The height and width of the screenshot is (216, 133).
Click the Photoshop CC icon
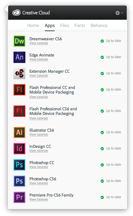19,165
